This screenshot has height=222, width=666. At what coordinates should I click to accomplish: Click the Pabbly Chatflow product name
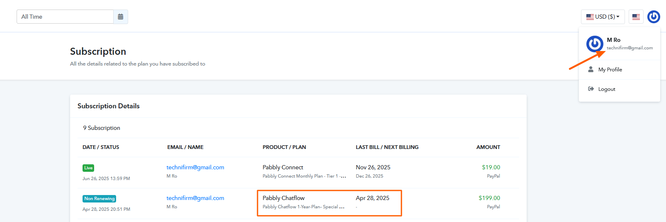coord(284,198)
